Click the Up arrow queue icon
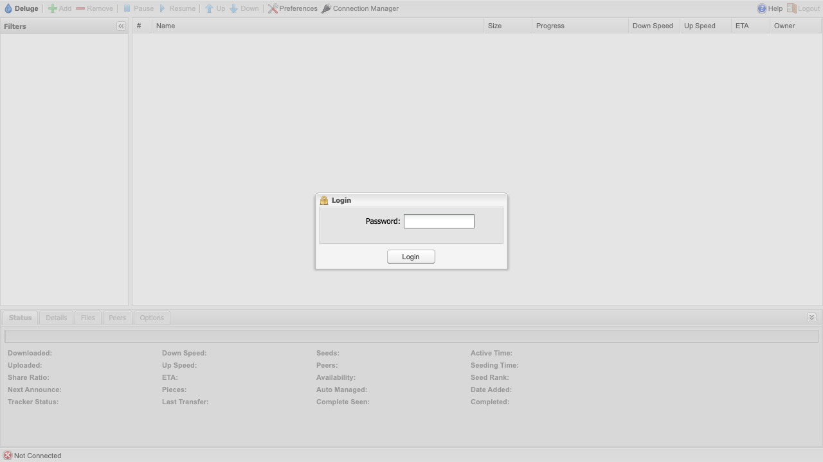 (209, 8)
